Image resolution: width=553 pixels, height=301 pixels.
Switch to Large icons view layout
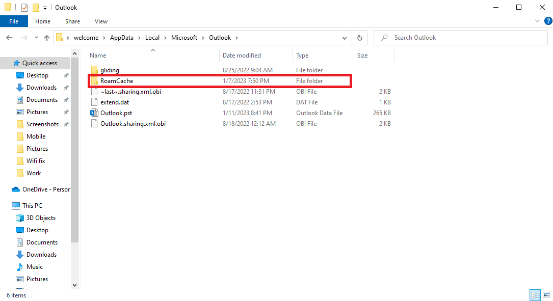point(546,295)
